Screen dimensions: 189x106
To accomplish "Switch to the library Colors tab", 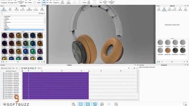I will [x=10, y=9].
